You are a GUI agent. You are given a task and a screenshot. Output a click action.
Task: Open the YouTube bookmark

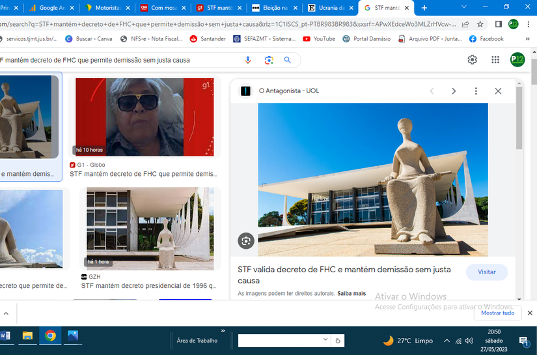319,38
